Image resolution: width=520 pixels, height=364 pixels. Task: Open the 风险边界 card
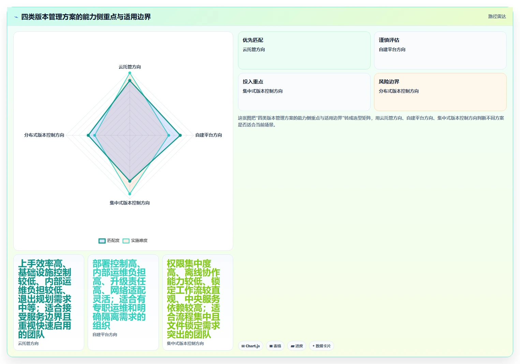click(440, 92)
